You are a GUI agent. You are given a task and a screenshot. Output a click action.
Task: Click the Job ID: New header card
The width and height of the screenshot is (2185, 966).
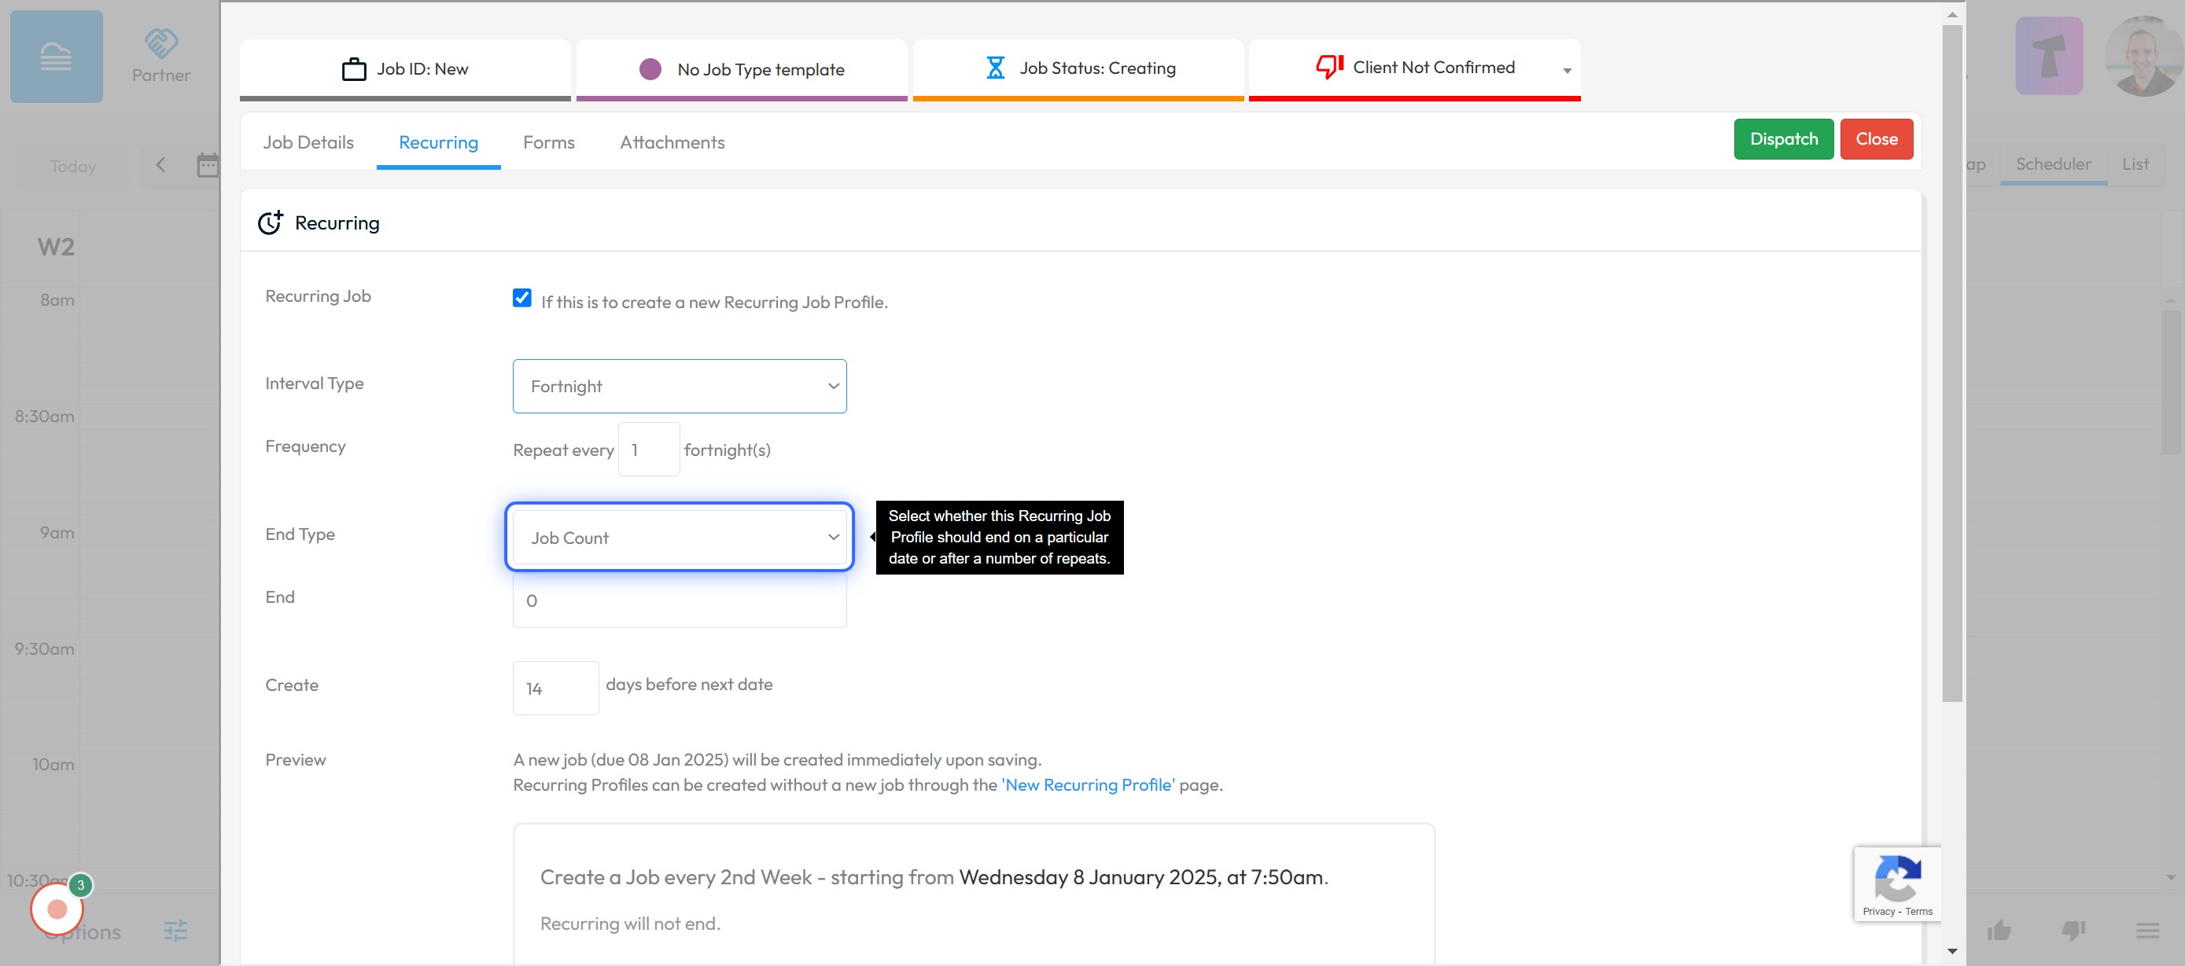[x=405, y=69]
